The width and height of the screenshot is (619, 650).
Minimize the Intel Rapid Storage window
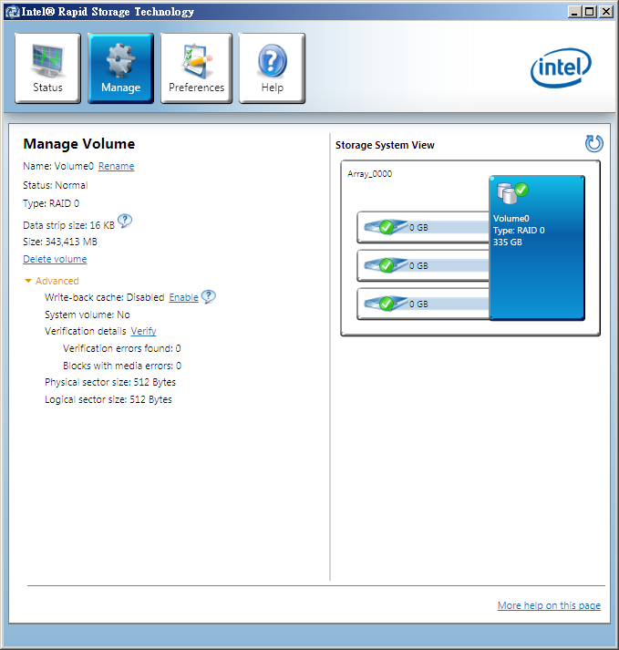[x=574, y=12]
